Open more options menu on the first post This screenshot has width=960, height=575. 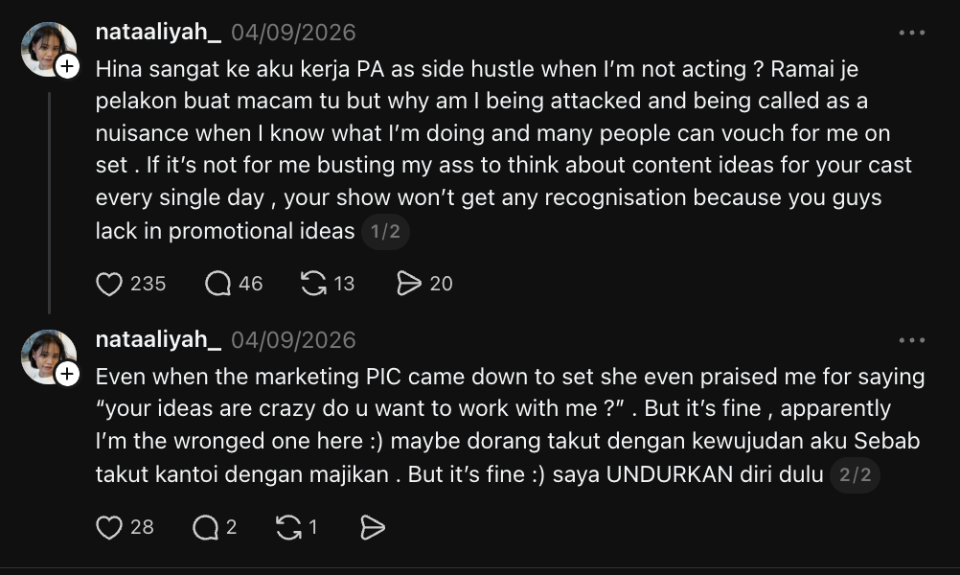pyautogui.click(x=912, y=33)
